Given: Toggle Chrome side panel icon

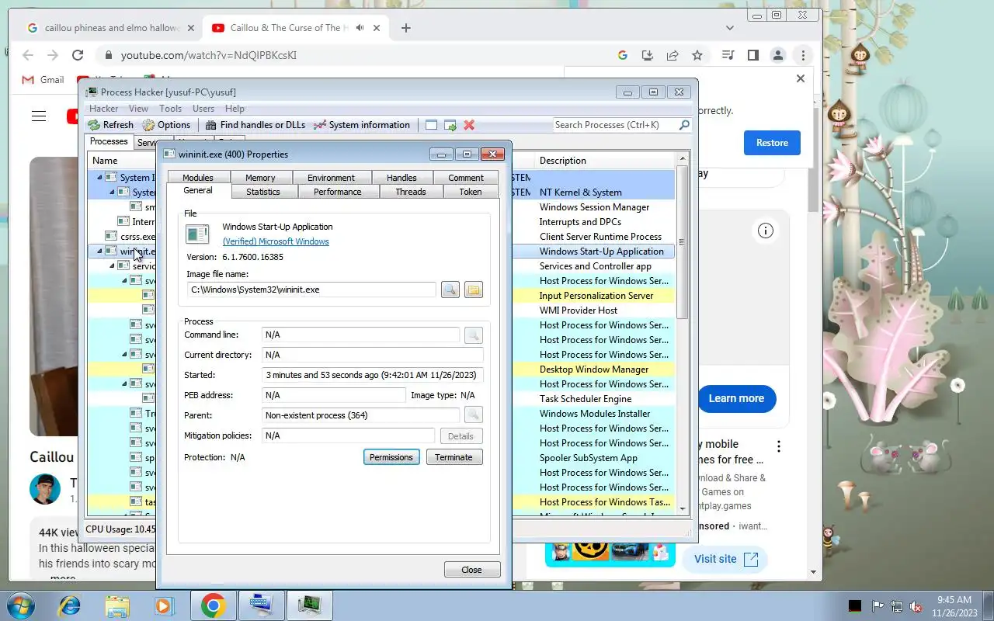Looking at the screenshot, I should click(x=752, y=55).
